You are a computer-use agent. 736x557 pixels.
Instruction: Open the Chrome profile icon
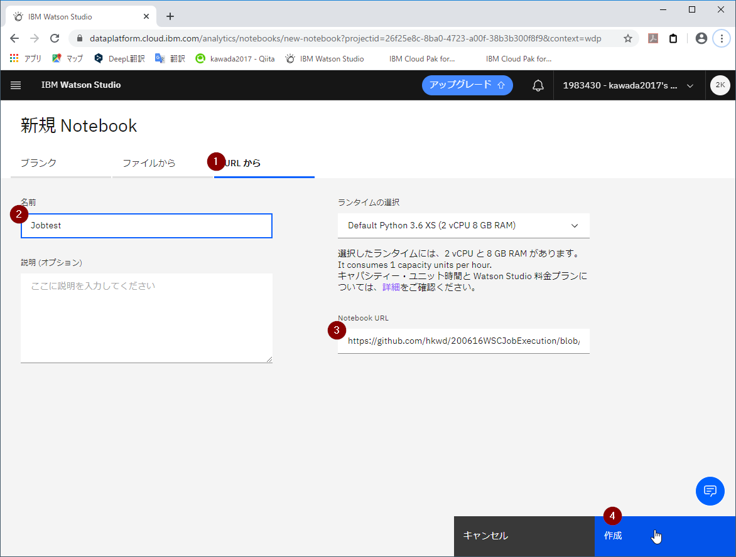[x=701, y=38]
